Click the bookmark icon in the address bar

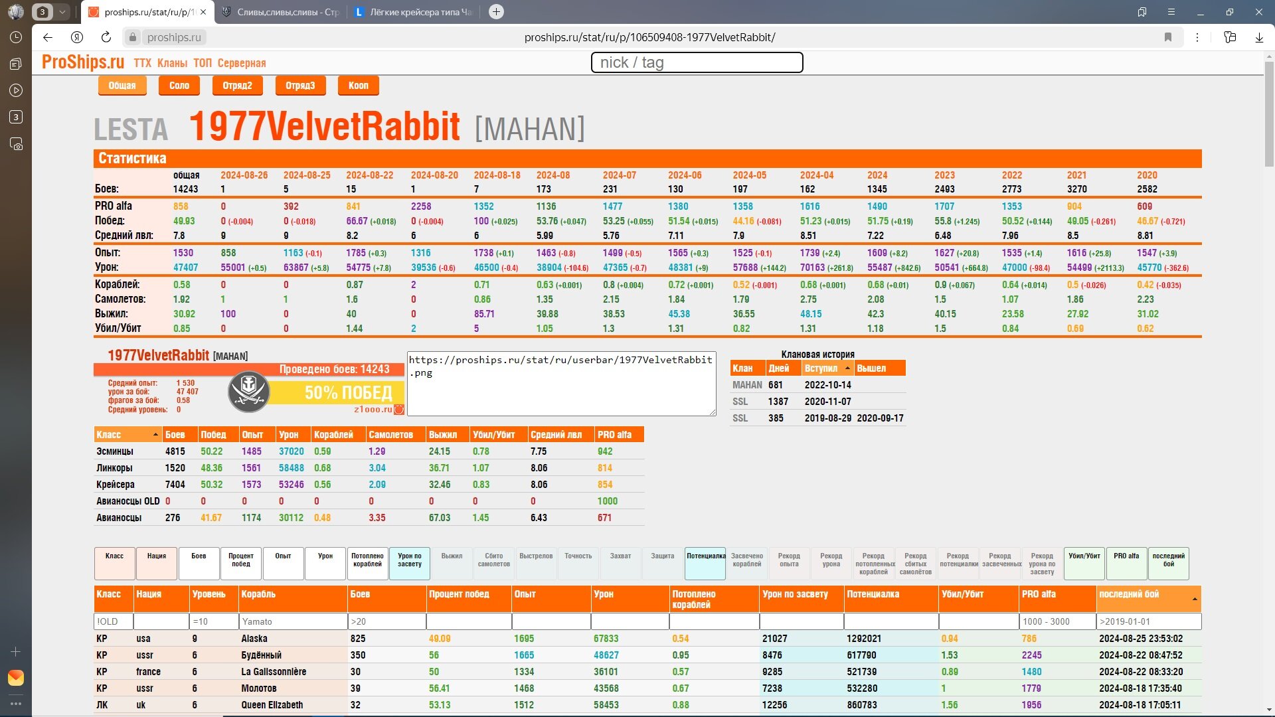[x=1167, y=37]
